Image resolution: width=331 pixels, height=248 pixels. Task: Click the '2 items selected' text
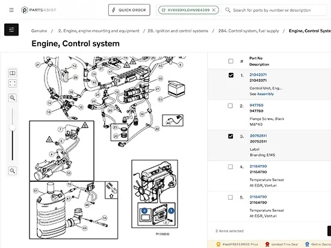click(229, 231)
